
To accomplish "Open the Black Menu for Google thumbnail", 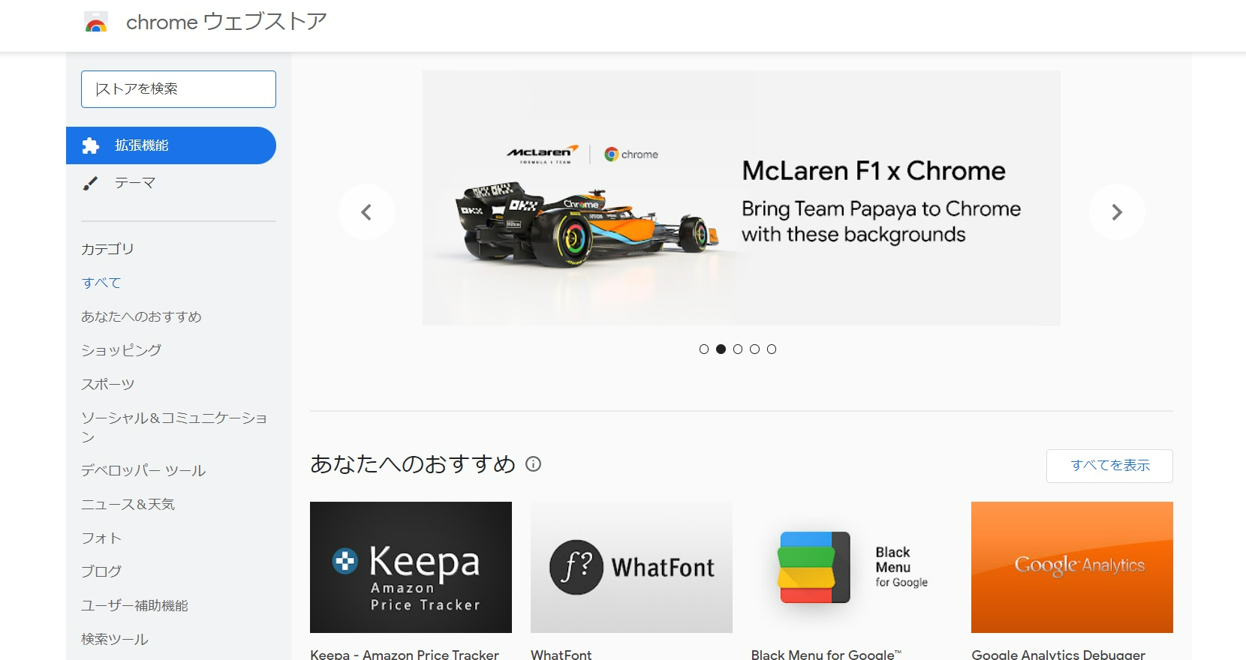I will click(x=852, y=567).
